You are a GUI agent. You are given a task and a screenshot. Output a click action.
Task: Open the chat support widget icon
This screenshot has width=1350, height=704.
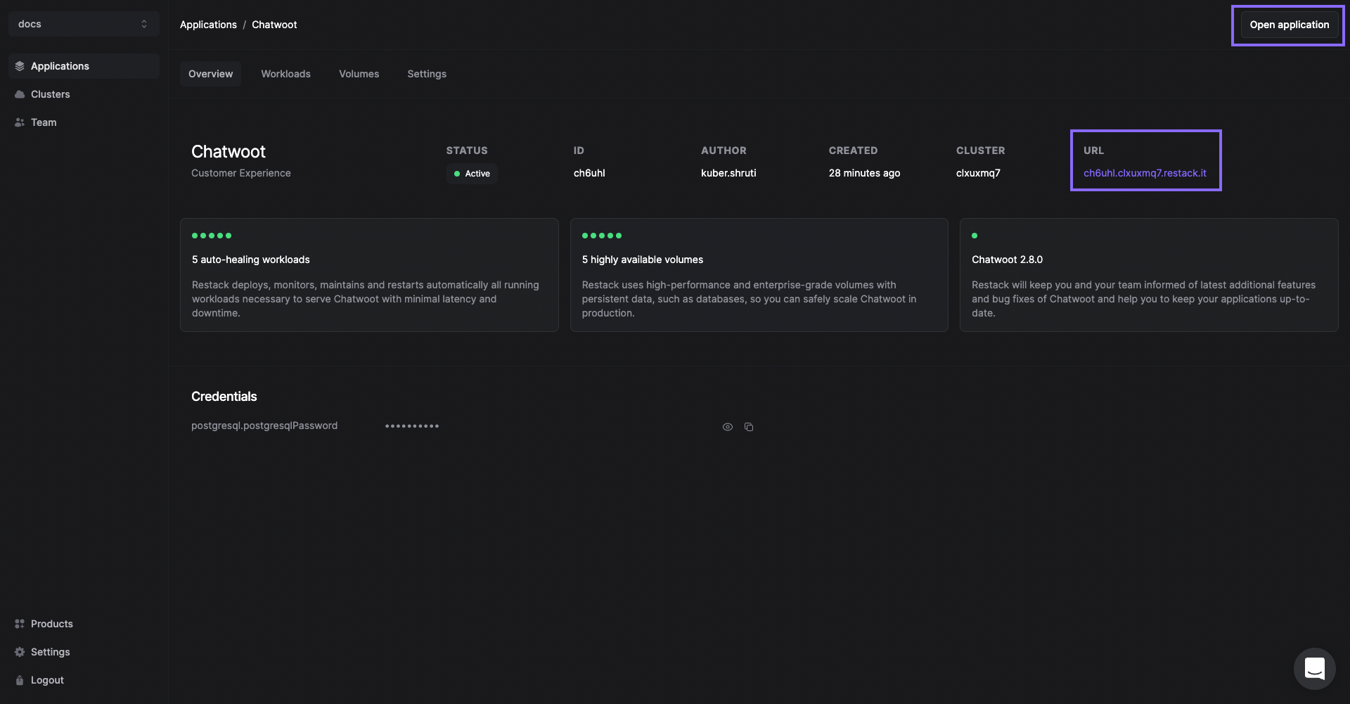click(1315, 669)
